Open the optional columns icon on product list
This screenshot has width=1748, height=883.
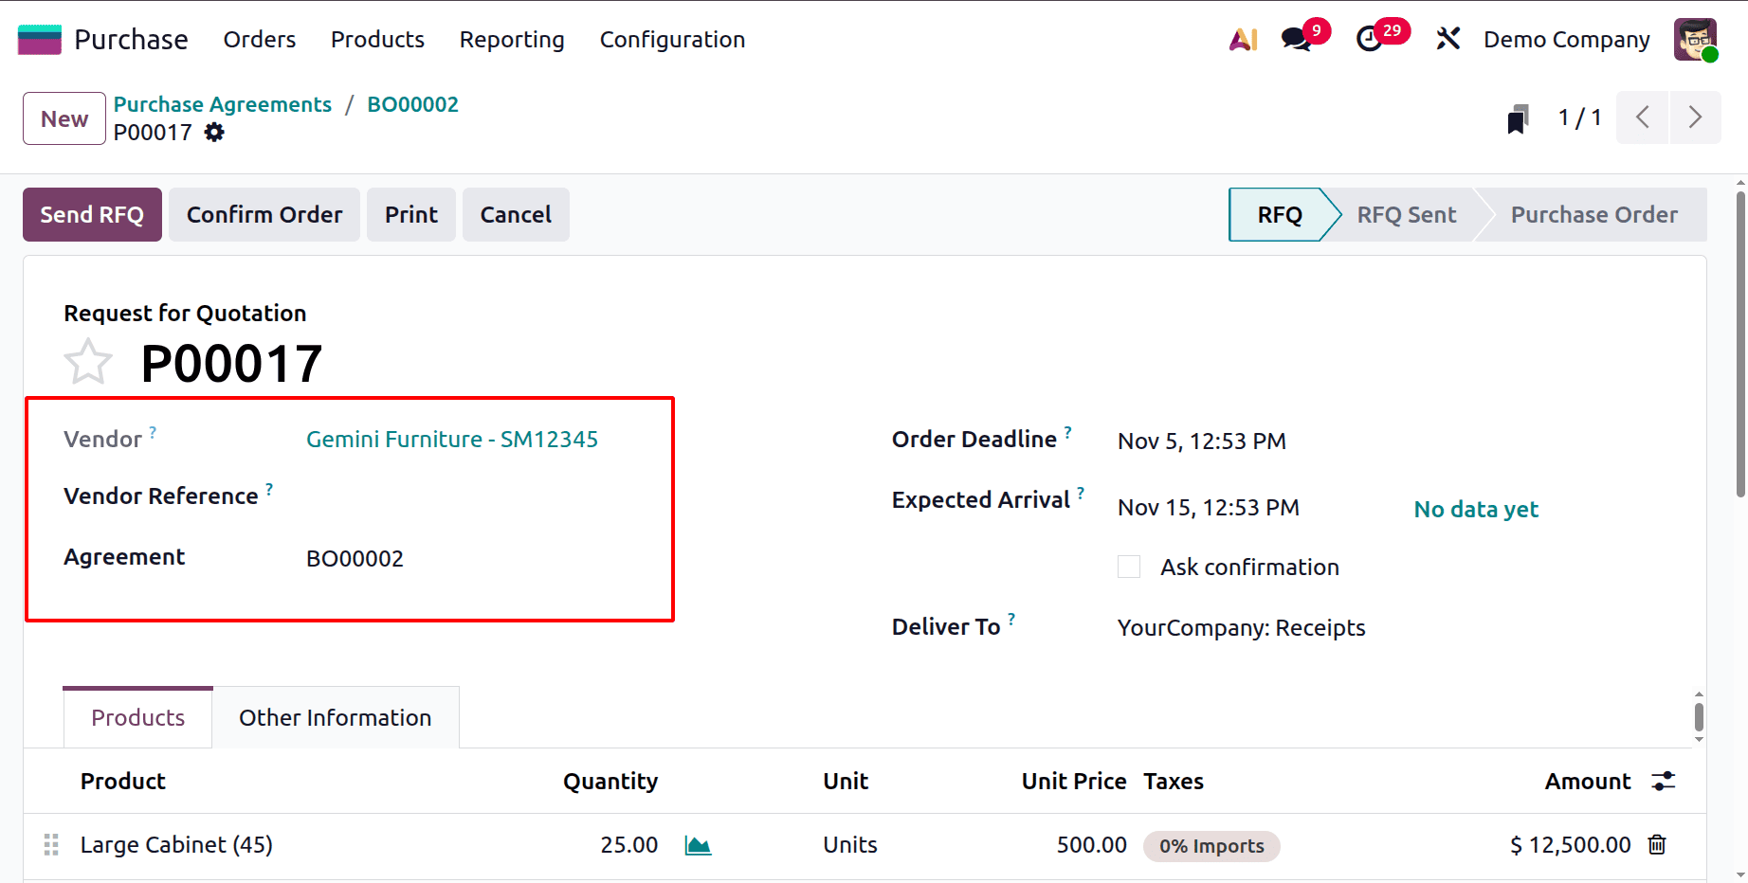[x=1664, y=781]
